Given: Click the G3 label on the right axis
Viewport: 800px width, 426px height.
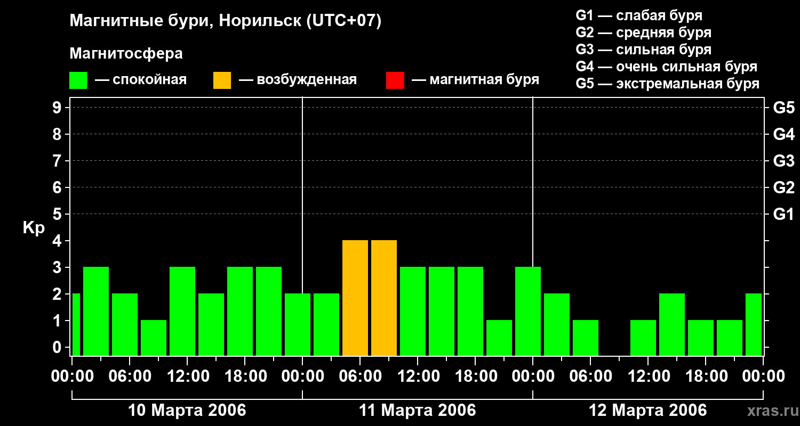Looking at the screenshot, I should pyautogui.click(x=783, y=161).
